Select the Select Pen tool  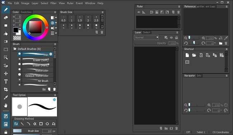[6, 65]
